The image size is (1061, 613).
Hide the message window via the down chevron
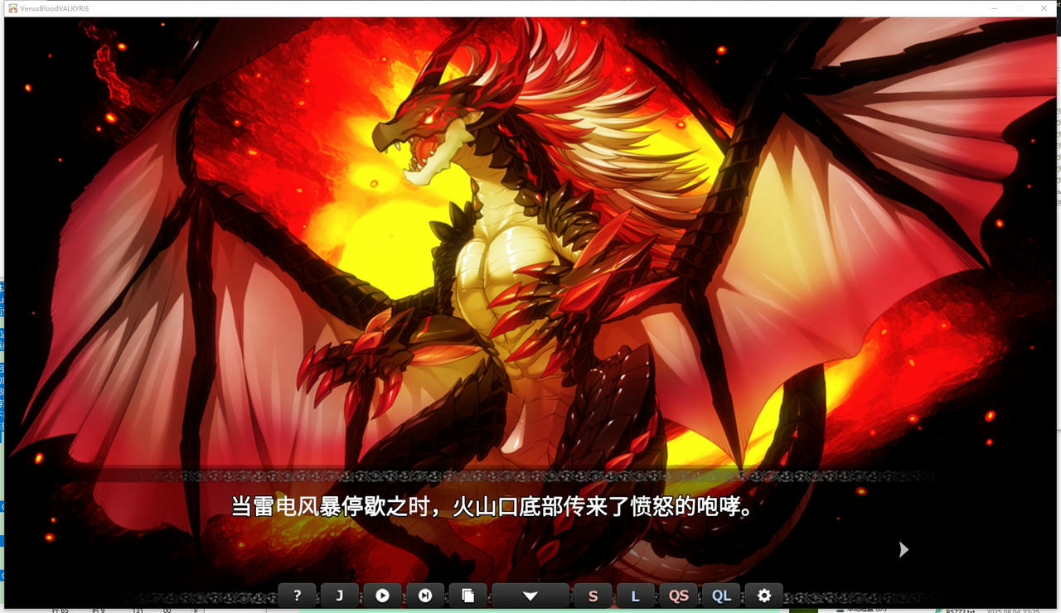(x=530, y=595)
